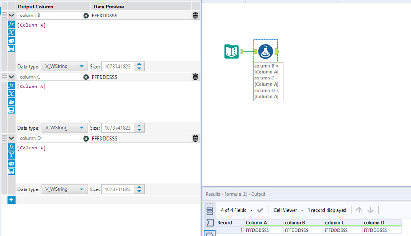
Task: Open Data type dropdown for column C
Action: [64, 128]
